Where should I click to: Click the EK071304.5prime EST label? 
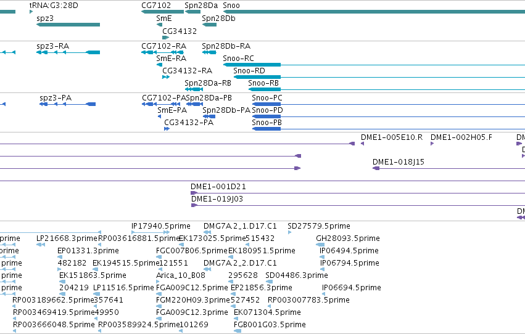[267, 312]
